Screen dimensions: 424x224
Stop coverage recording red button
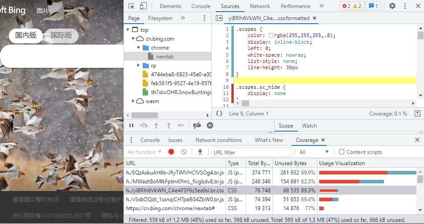(x=171, y=152)
